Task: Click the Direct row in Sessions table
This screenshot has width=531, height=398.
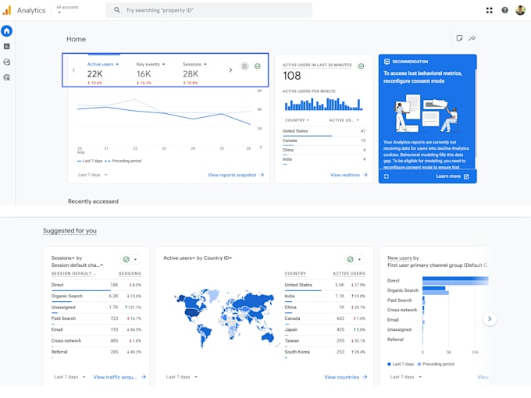Action: 96,285
